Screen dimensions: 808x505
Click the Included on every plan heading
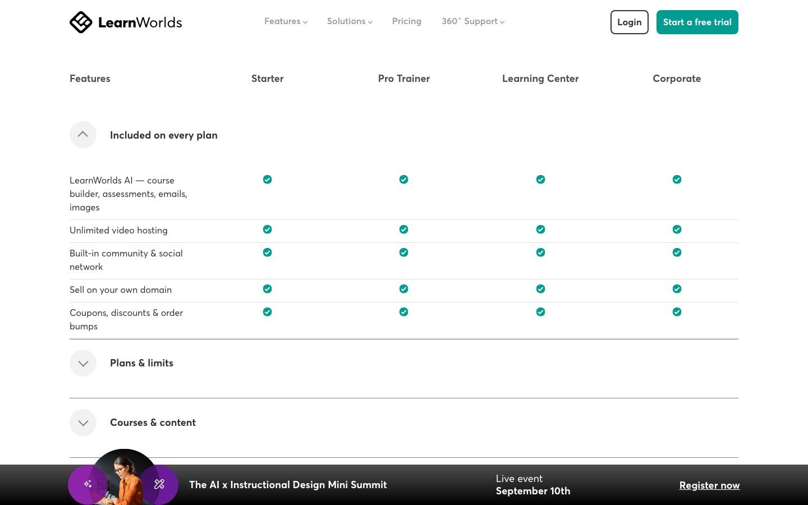[x=164, y=135]
